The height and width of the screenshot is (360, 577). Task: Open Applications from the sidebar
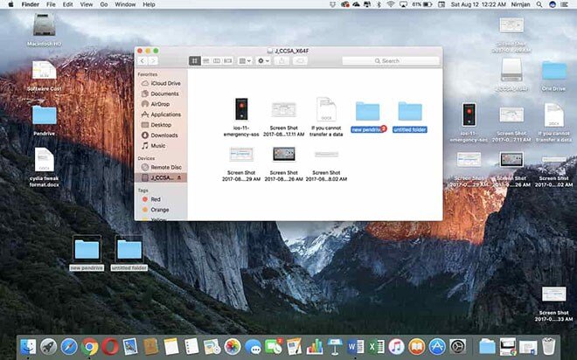click(x=161, y=114)
